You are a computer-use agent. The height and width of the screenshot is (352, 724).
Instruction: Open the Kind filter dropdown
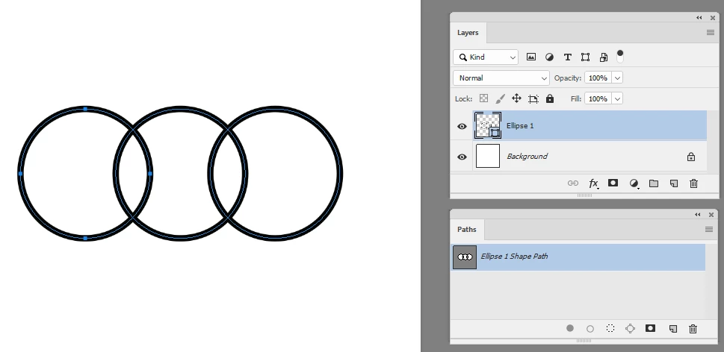coord(486,57)
